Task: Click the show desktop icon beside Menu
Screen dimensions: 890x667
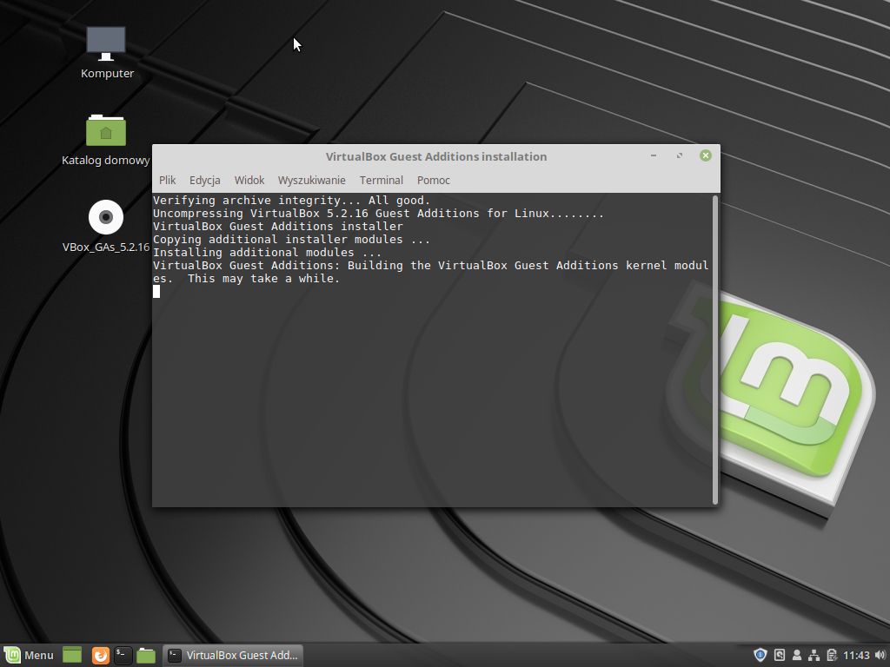Action: (72, 656)
